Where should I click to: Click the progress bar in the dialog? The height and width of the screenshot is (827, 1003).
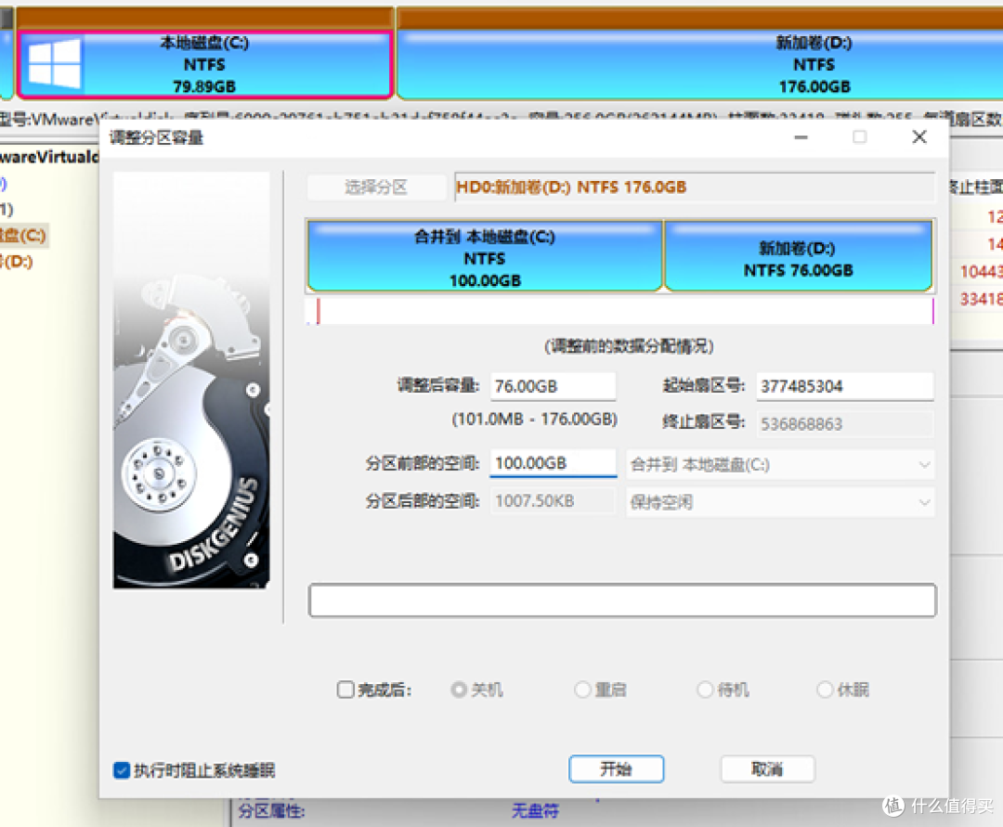click(x=622, y=601)
